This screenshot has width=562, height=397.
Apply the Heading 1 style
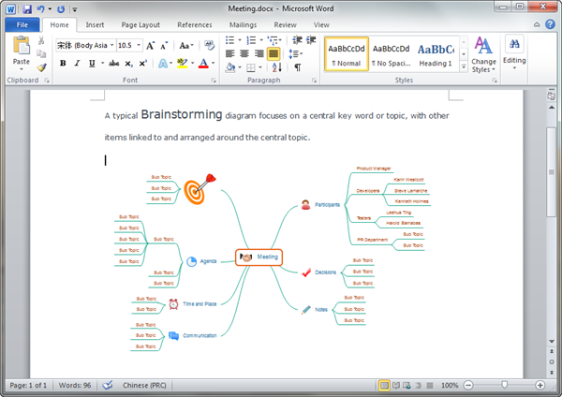[436, 55]
